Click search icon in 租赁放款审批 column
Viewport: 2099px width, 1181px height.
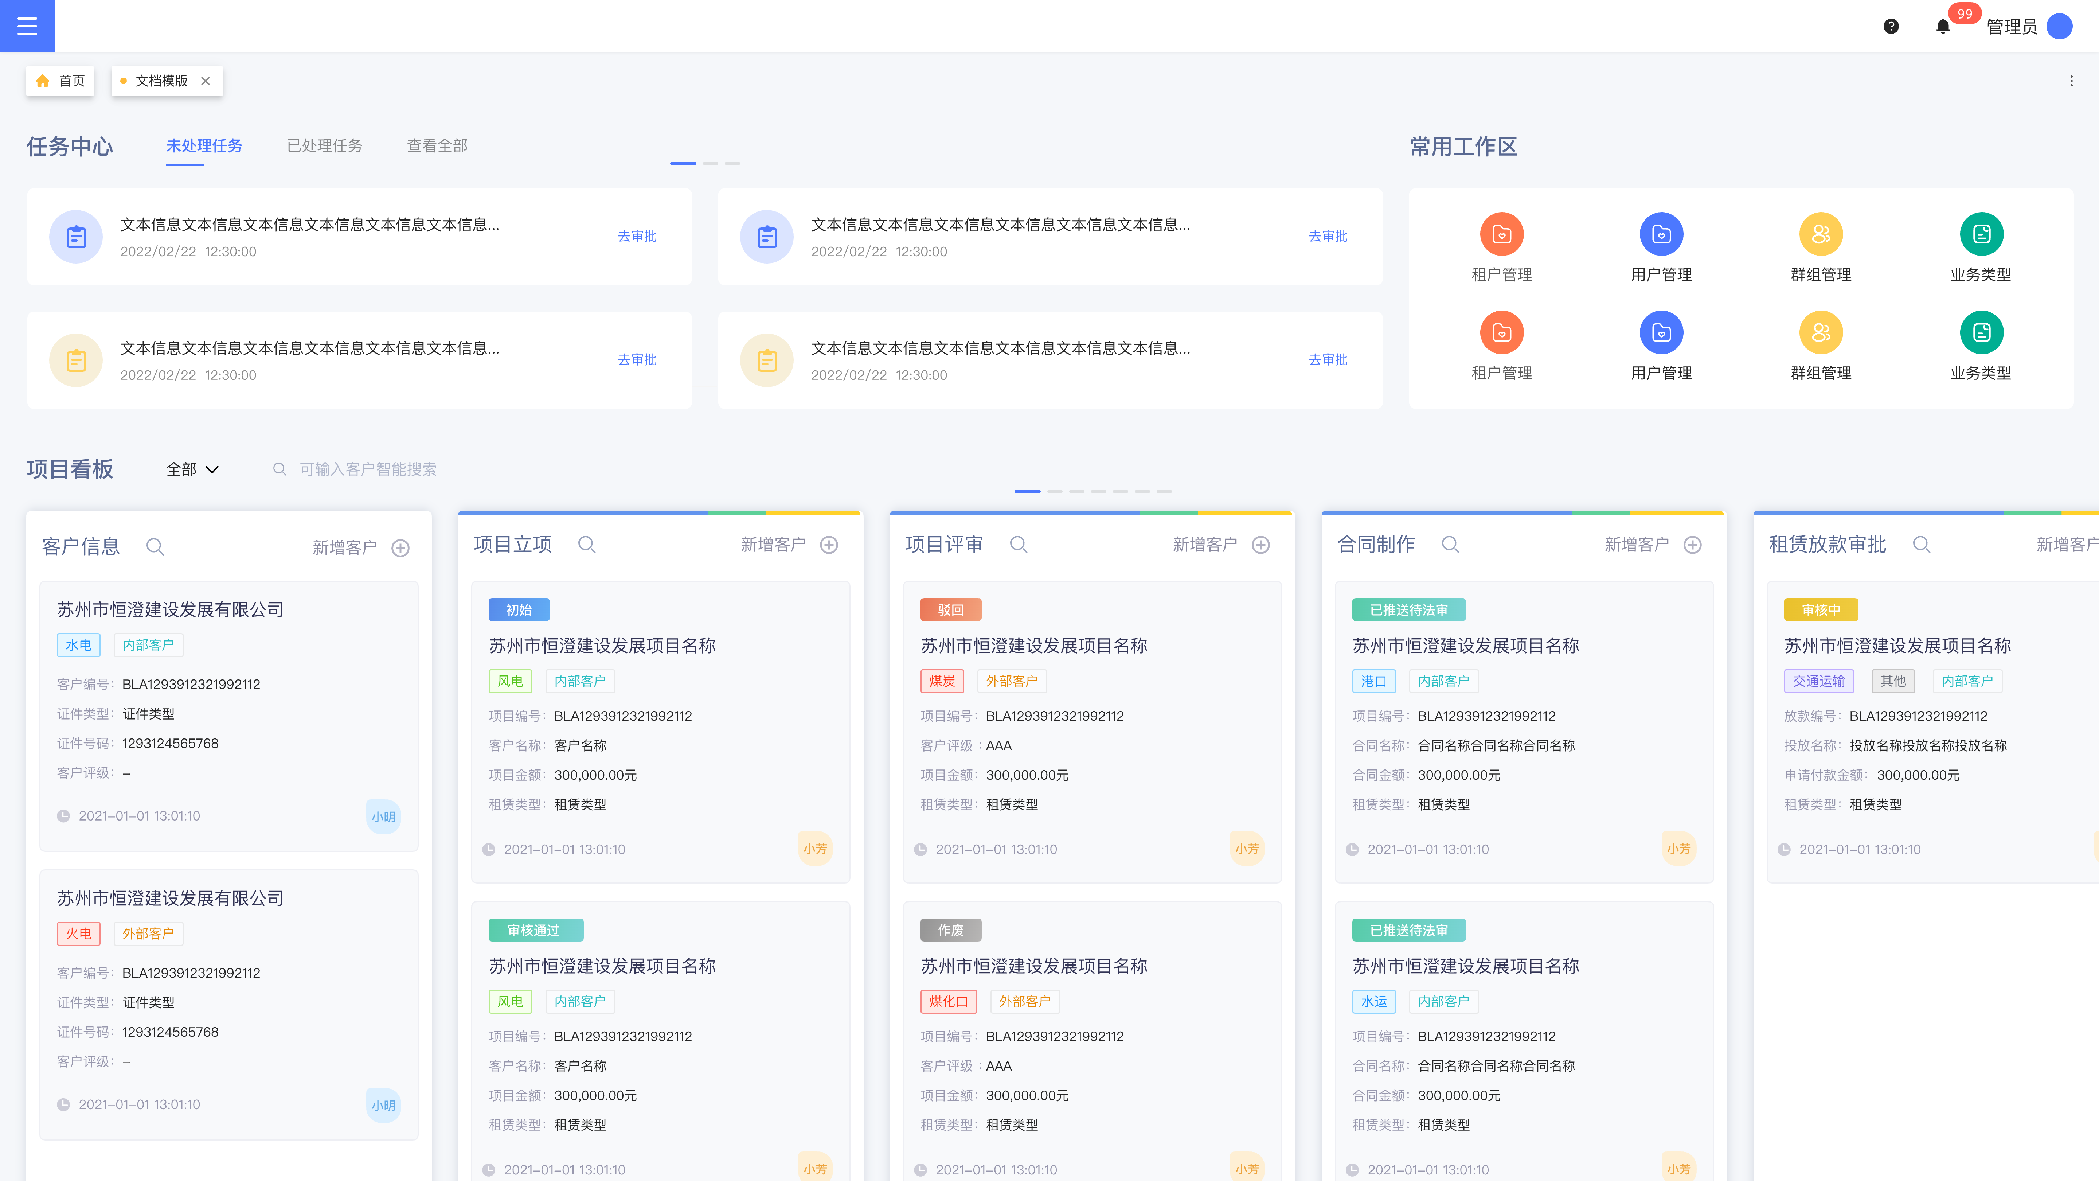(1922, 545)
